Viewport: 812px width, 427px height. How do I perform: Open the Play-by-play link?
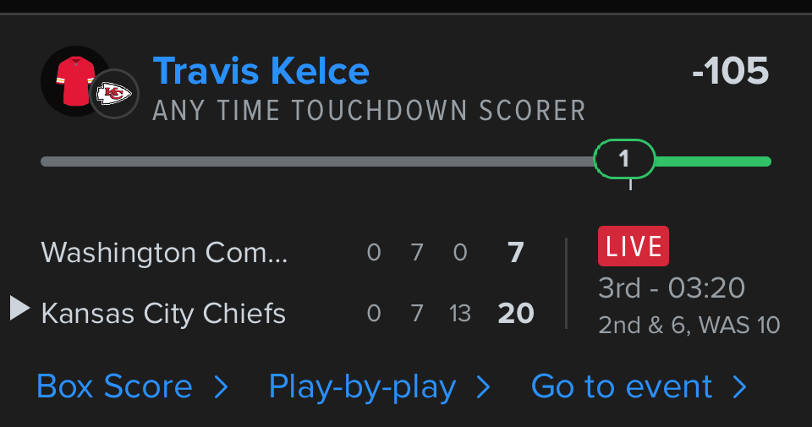[362, 387]
